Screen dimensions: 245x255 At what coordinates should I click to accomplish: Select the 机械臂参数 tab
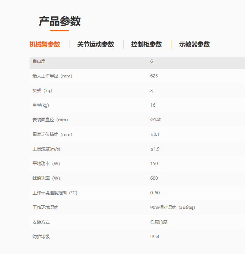click(x=45, y=44)
